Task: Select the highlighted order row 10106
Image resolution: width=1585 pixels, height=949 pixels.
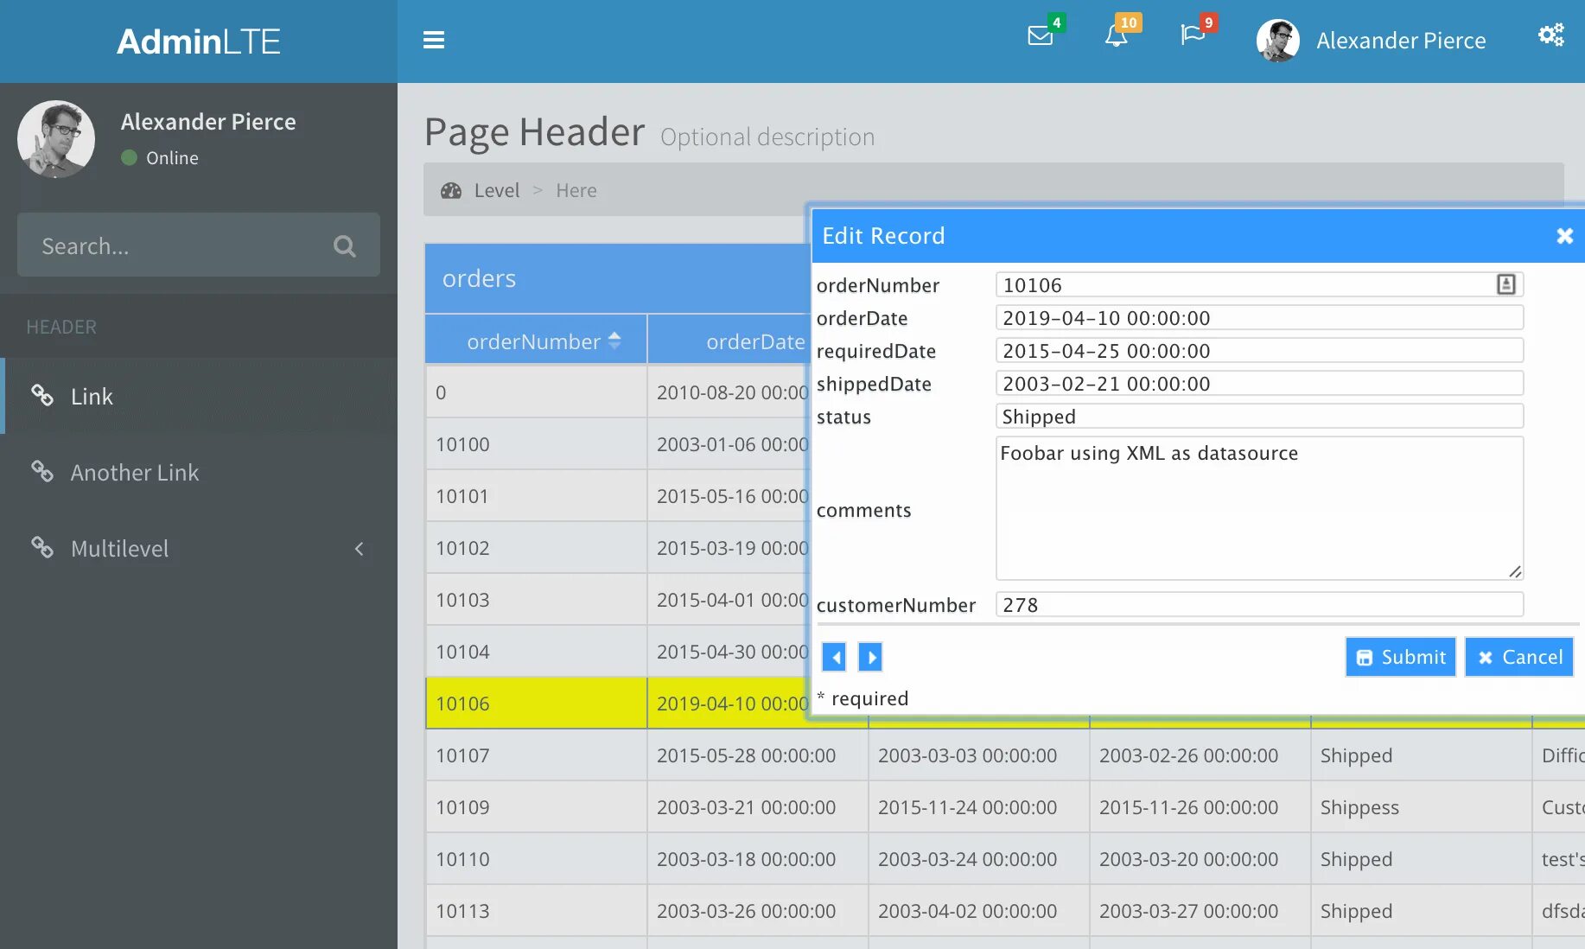Action: pos(617,704)
